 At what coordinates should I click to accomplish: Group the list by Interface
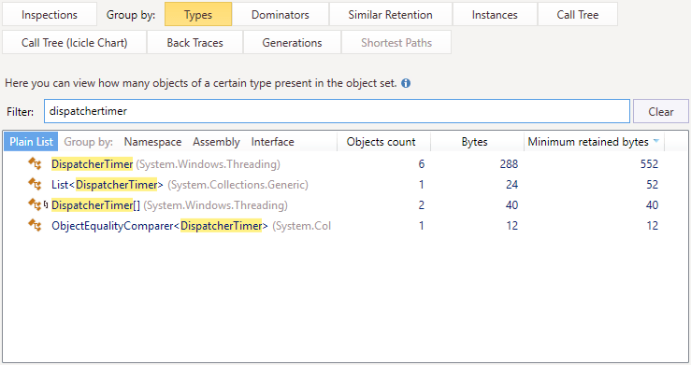click(272, 142)
